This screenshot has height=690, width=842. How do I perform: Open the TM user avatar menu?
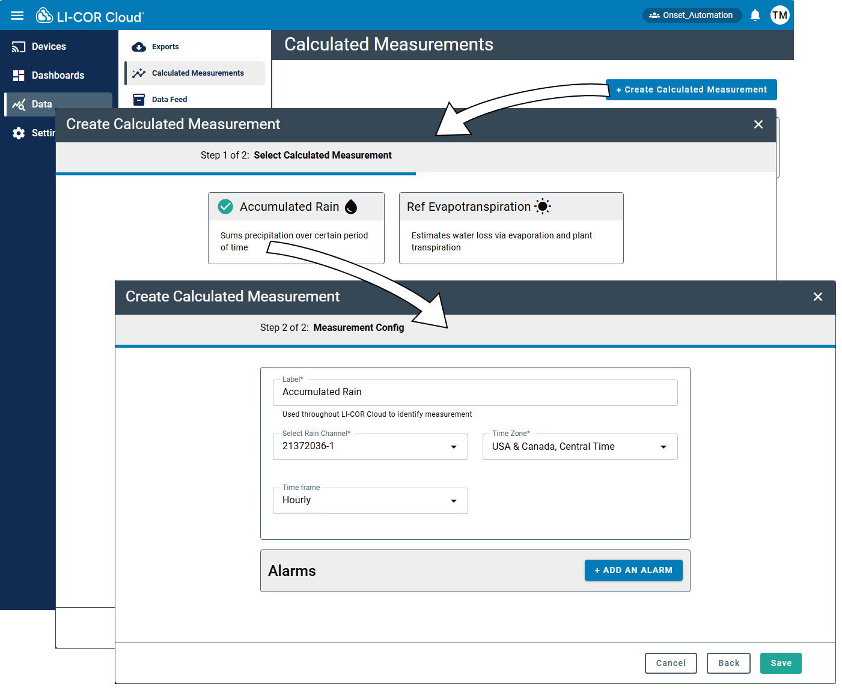coord(779,16)
